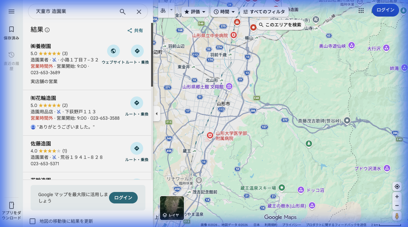Open Street View pegman
408x227 pixels.
(x=397, y=216)
